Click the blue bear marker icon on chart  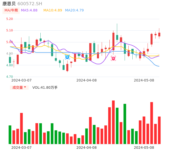[67, 57]
